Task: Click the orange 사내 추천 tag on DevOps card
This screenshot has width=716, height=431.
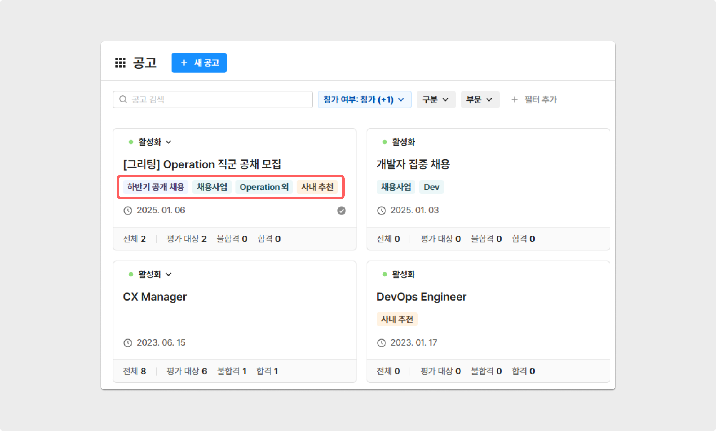Action: coord(397,319)
